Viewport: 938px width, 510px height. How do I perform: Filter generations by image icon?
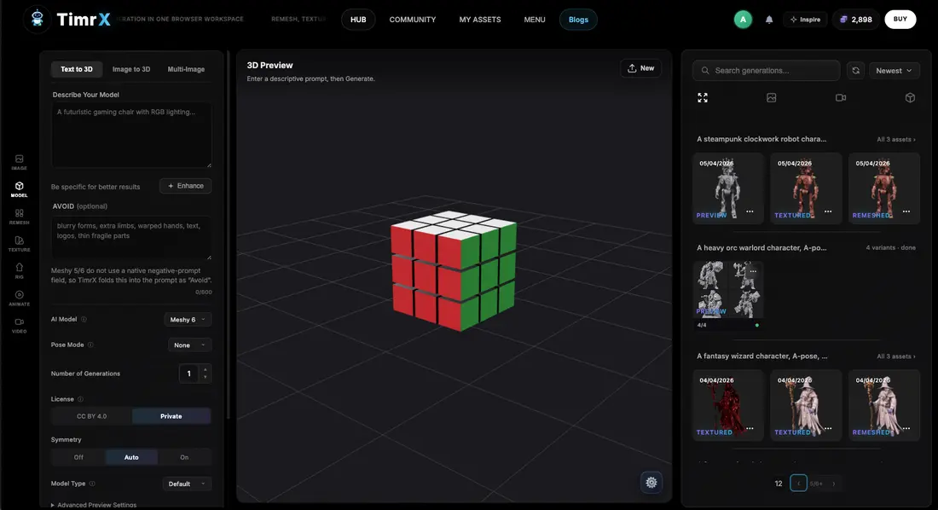coord(772,97)
